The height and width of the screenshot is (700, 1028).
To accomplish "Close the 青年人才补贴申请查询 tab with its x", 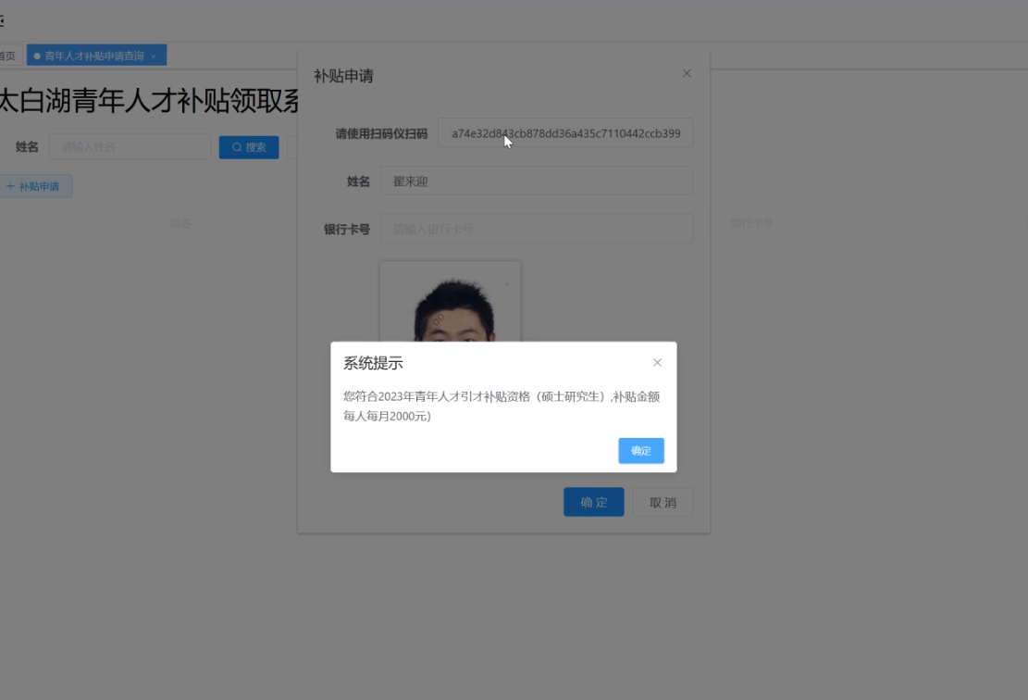I will tap(154, 56).
